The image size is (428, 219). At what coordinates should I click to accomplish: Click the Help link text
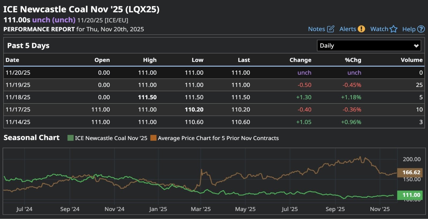coord(409,29)
